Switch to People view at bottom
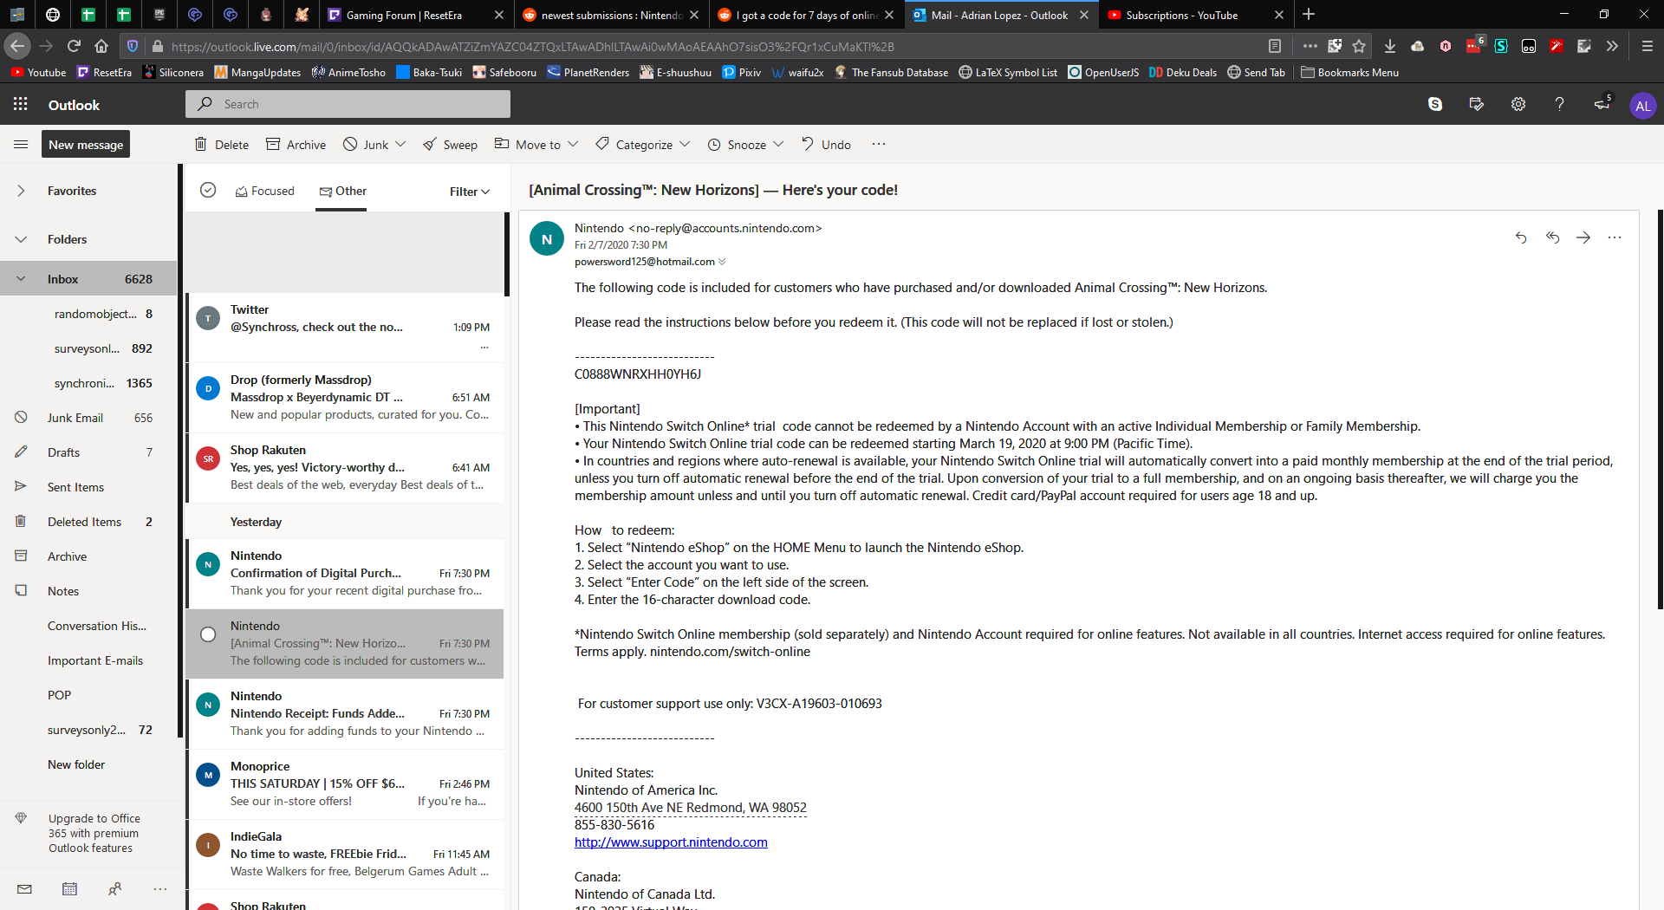The image size is (1664, 910). (114, 889)
